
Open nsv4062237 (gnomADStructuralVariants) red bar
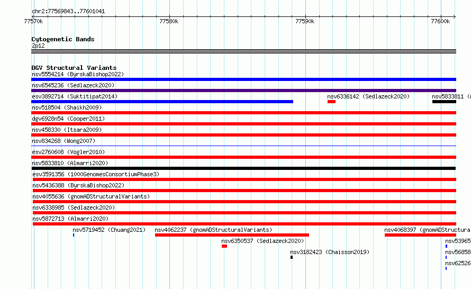click(x=232, y=235)
